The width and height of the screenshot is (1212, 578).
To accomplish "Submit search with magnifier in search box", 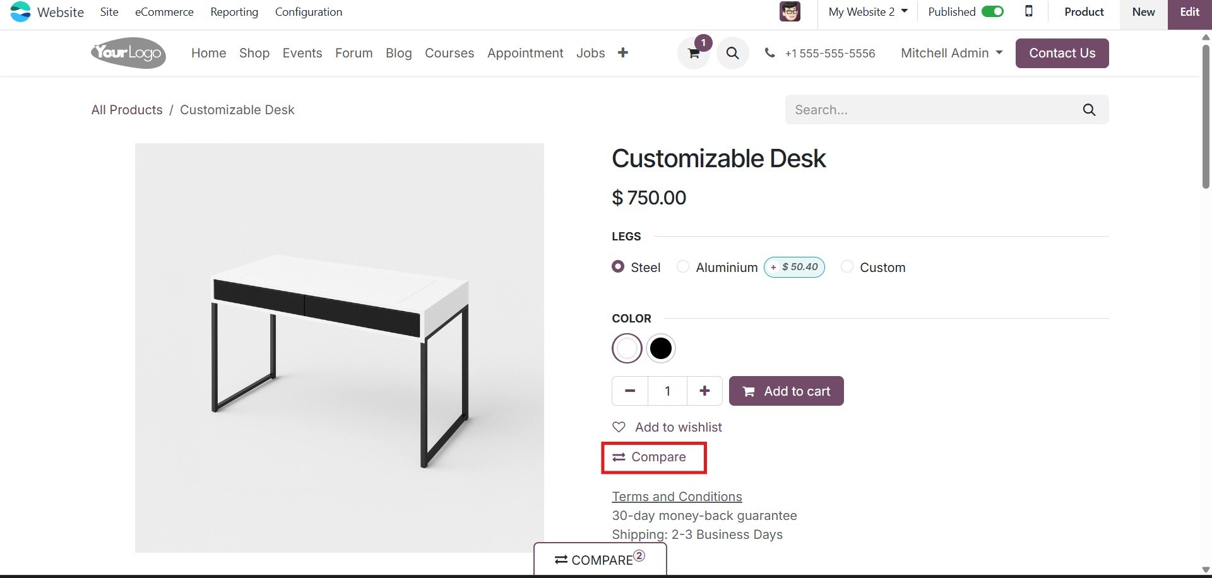I will pyautogui.click(x=1089, y=110).
